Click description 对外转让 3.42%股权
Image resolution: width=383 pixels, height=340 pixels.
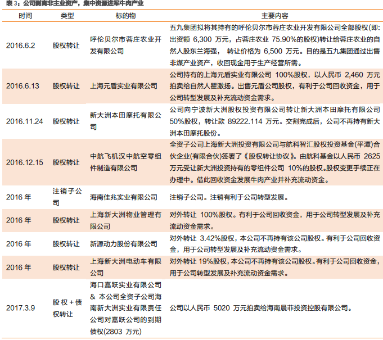pos(275,244)
